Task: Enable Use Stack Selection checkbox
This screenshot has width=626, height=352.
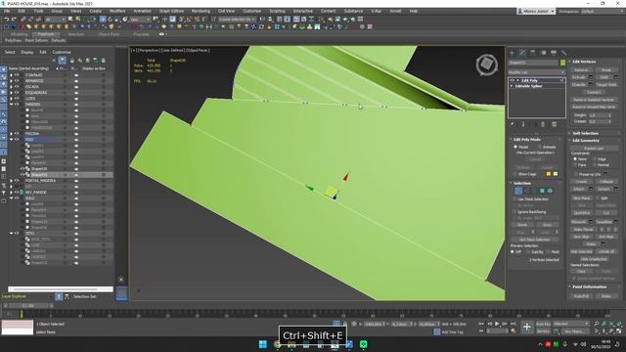Action: pyautogui.click(x=514, y=199)
